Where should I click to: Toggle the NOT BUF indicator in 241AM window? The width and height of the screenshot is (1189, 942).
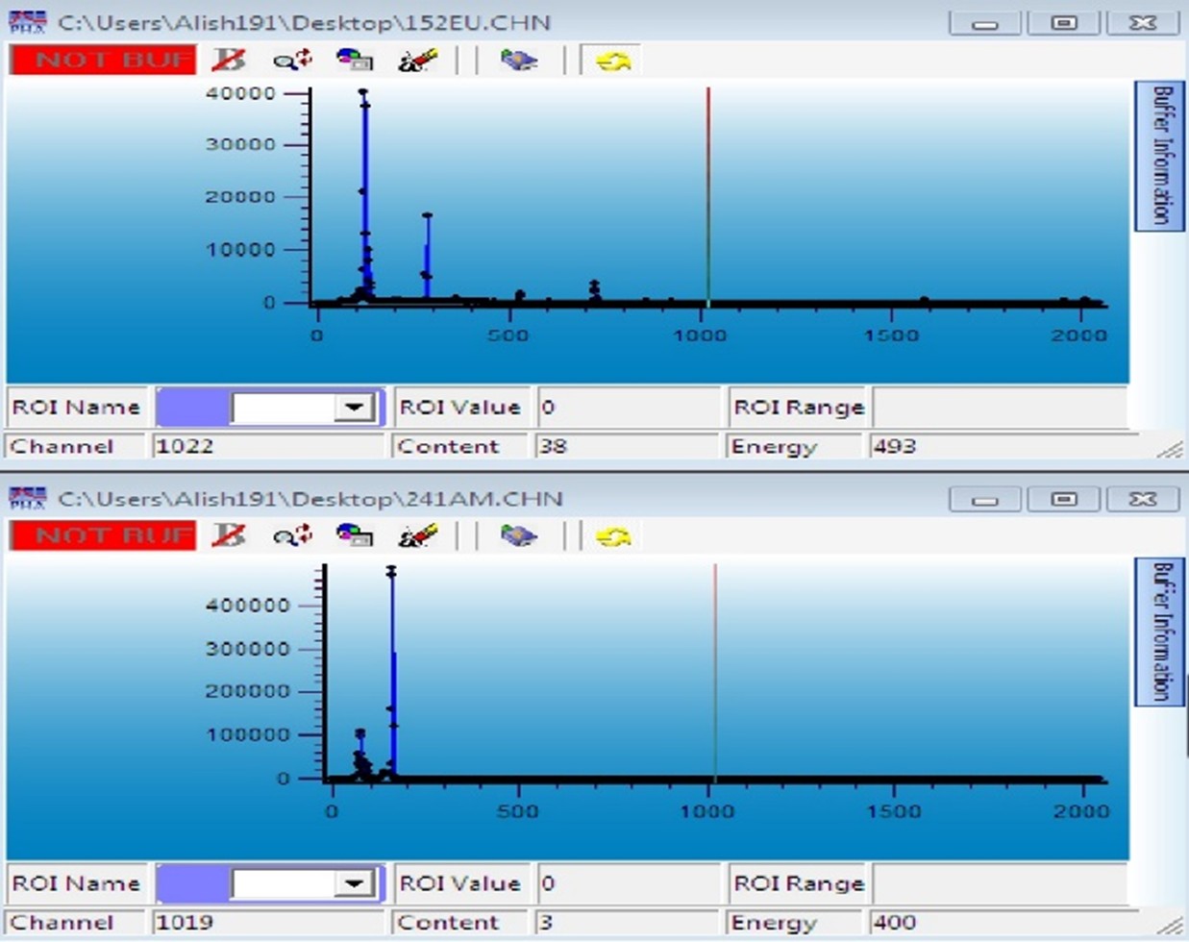(103, 535)
